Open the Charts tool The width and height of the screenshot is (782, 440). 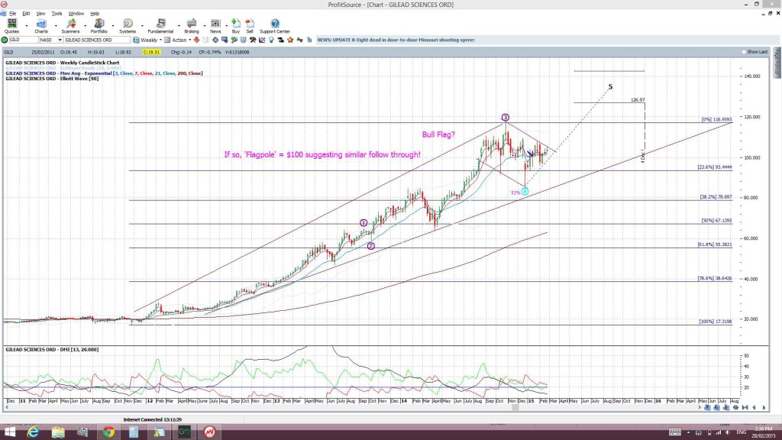pos(41,26)
